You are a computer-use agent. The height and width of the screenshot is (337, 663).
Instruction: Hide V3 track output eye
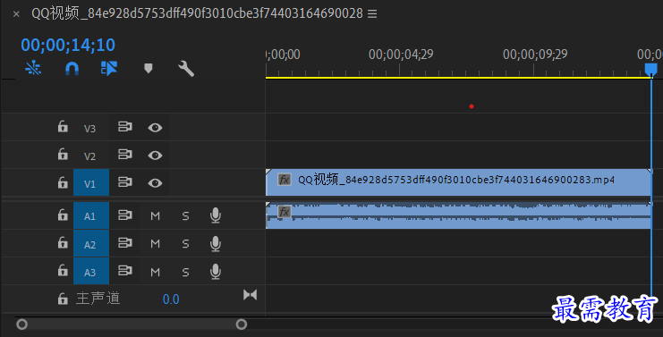coord(155,128)
